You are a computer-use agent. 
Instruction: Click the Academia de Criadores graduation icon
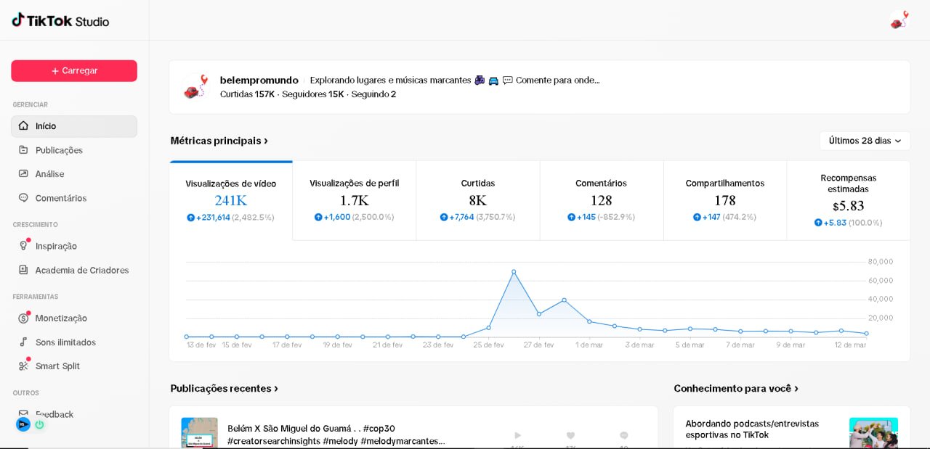tap(23, 270)
